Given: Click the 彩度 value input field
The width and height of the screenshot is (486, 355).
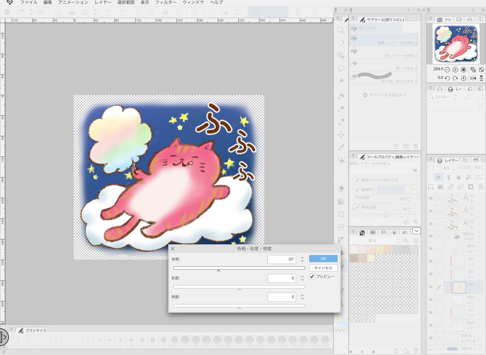Looking at the screenshot, I should point(281,278).
